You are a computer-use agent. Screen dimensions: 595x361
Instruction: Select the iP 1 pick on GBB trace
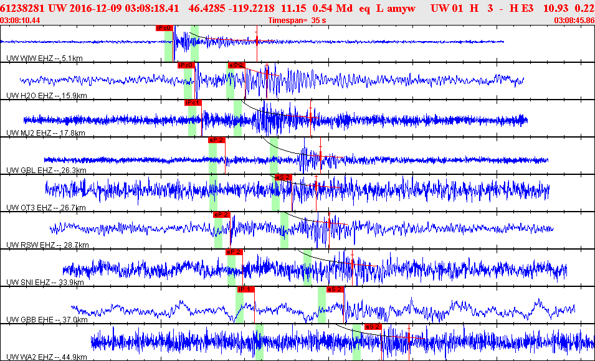245,289
